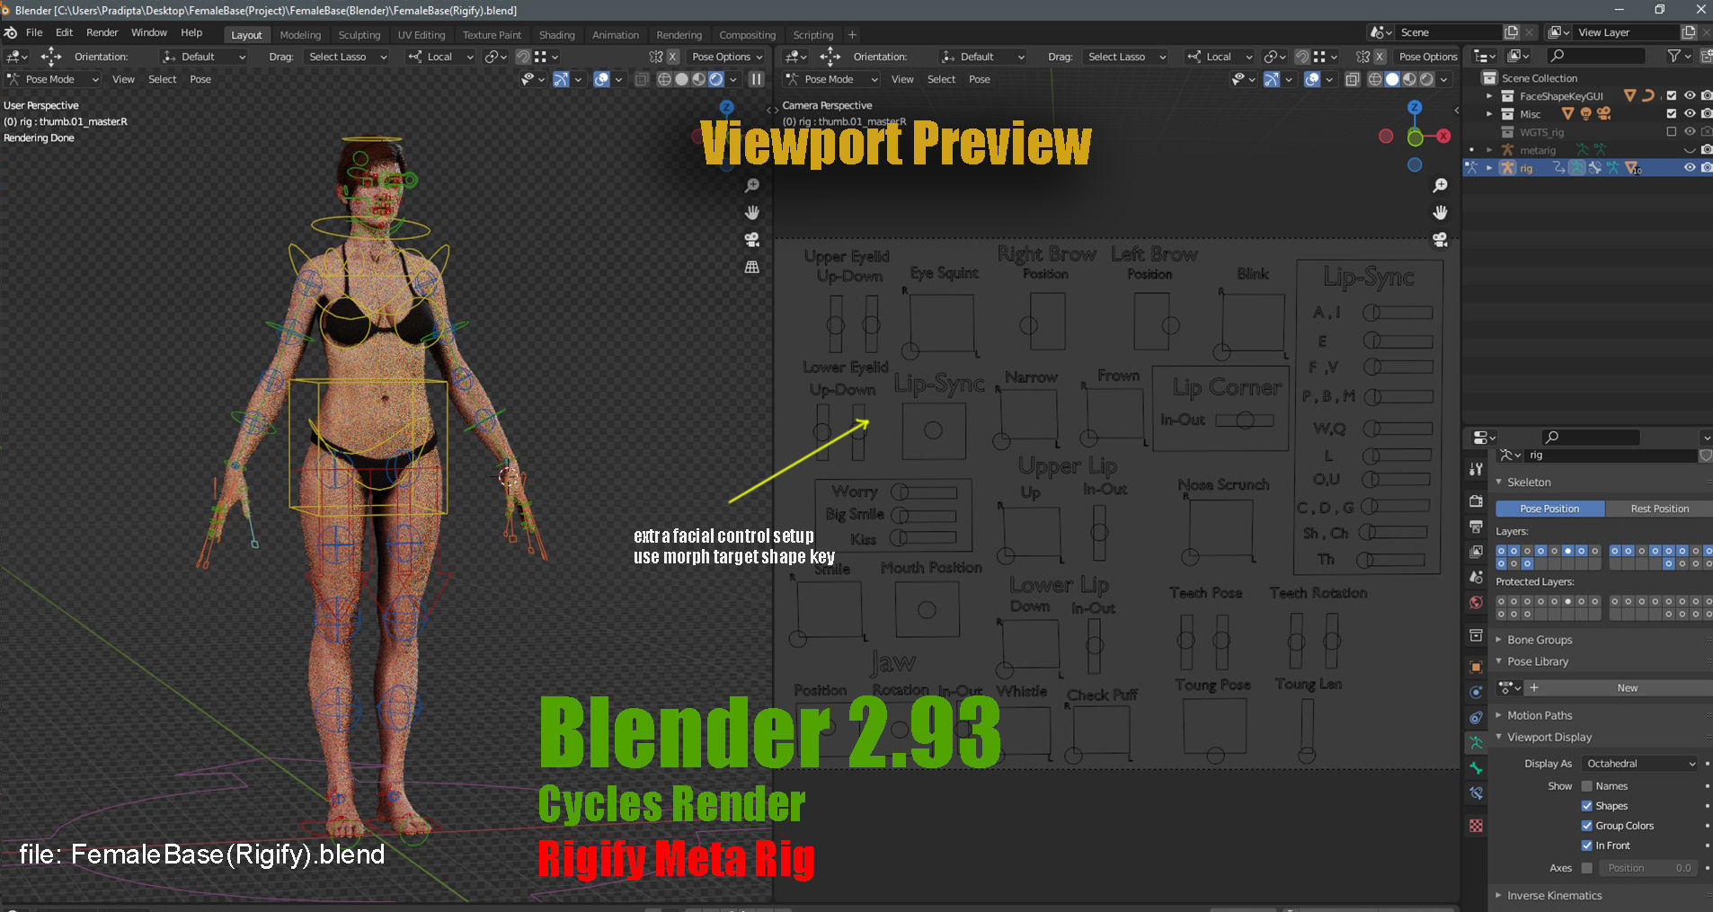Open Scene properties tab

(1476, 577)
